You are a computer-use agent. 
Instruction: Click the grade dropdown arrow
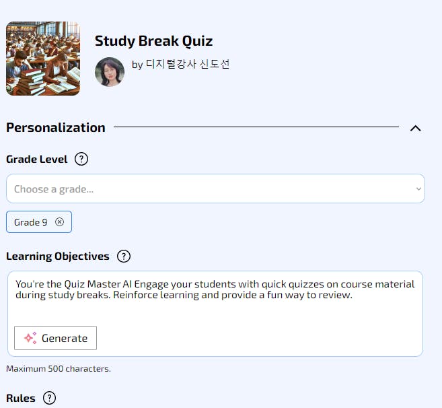pos(418,189)
